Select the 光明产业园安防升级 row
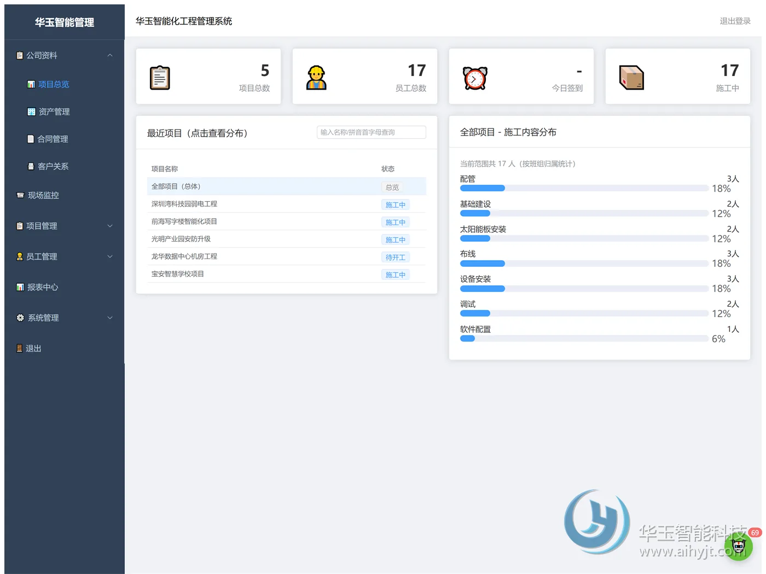Viewport: 766px width, 574px height. coord(287,239)
